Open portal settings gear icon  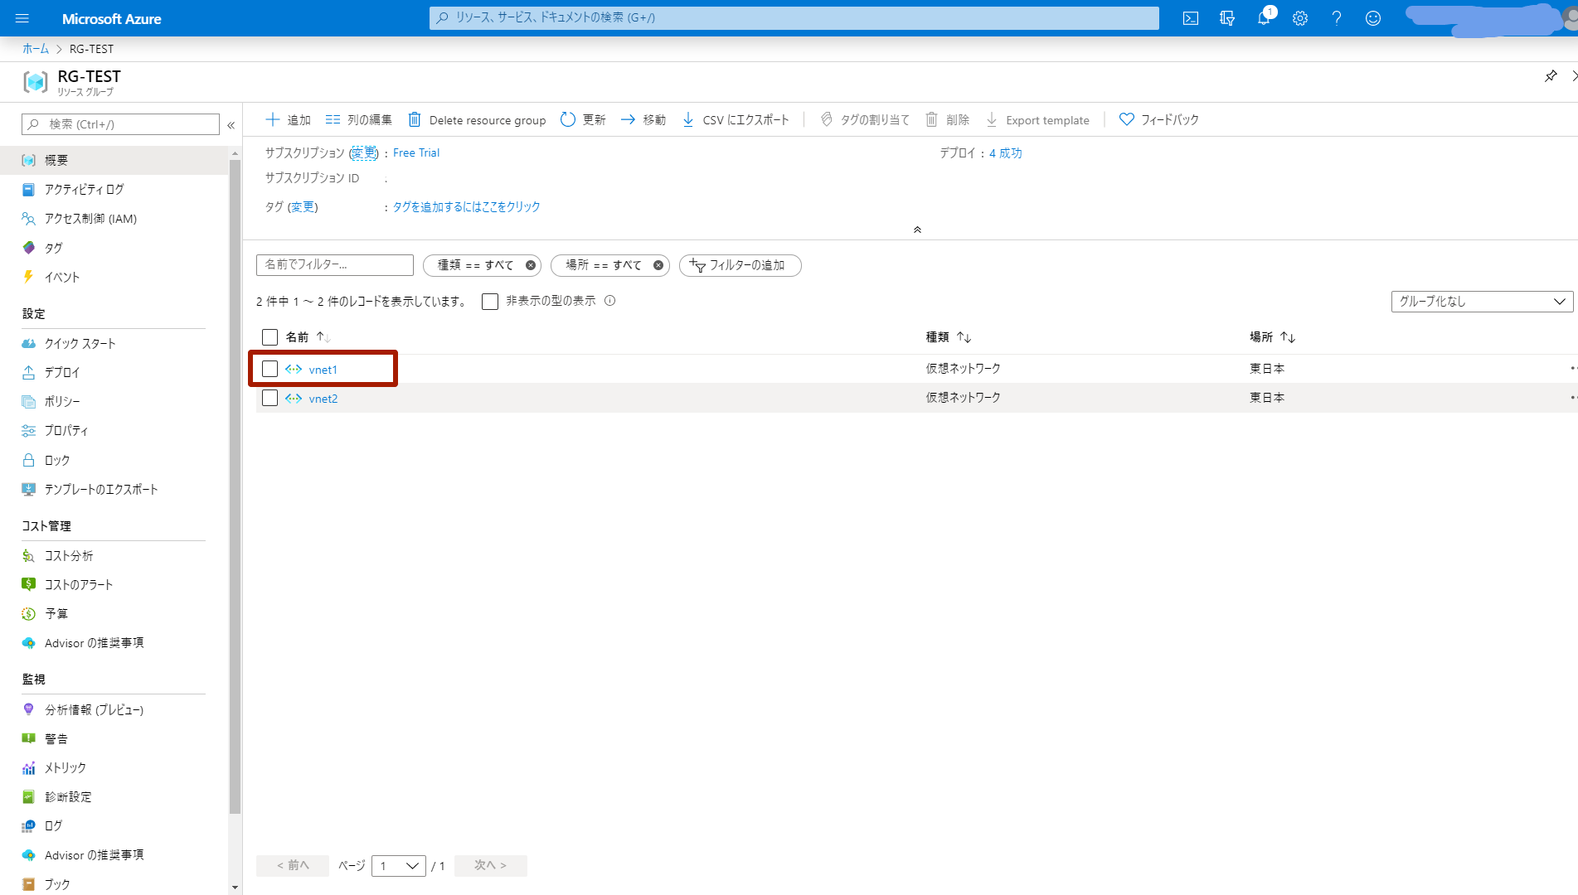1300,18
